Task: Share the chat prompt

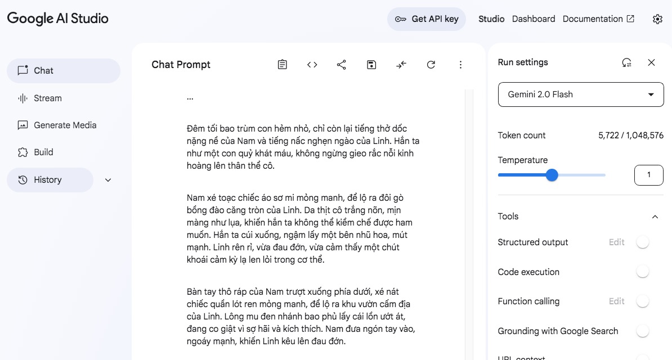Action: pos(342,65)
